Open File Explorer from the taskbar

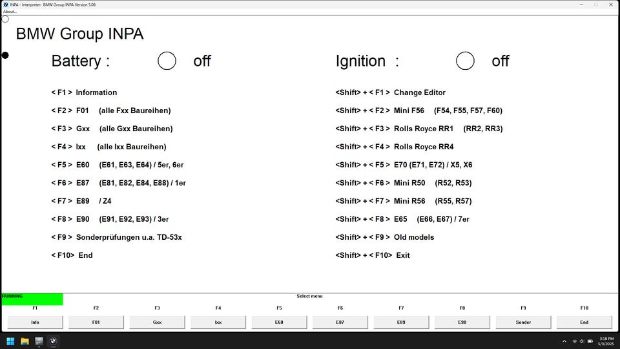click(x=25, y=341)
